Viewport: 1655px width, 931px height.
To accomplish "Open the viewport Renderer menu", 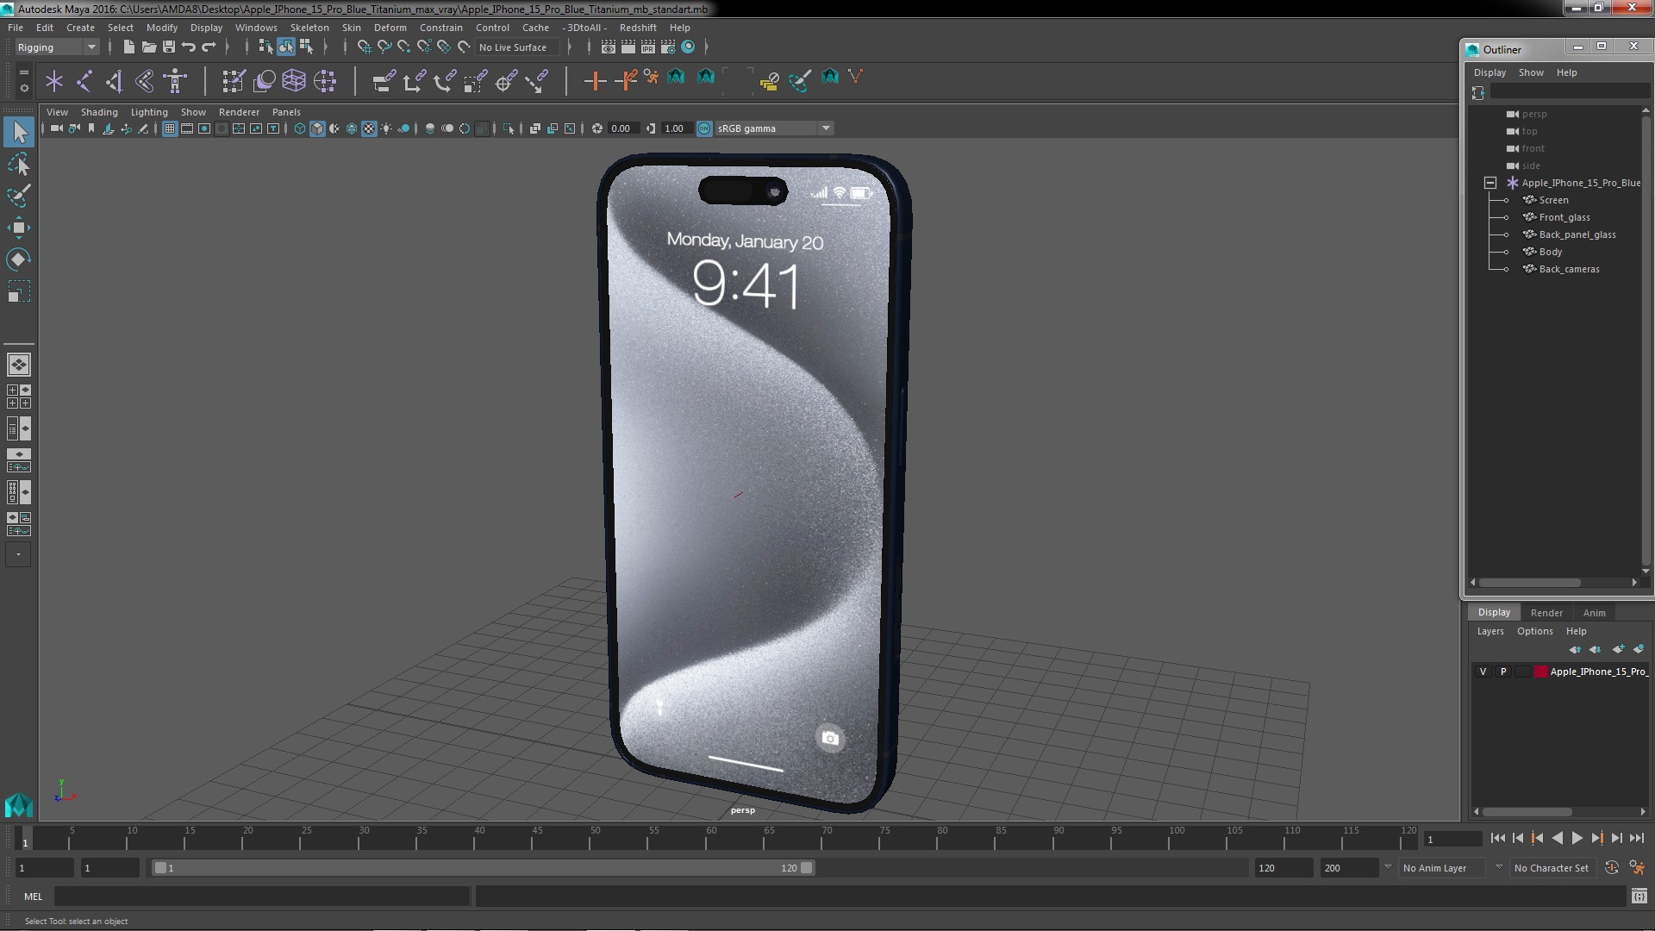I will point(239,112).
